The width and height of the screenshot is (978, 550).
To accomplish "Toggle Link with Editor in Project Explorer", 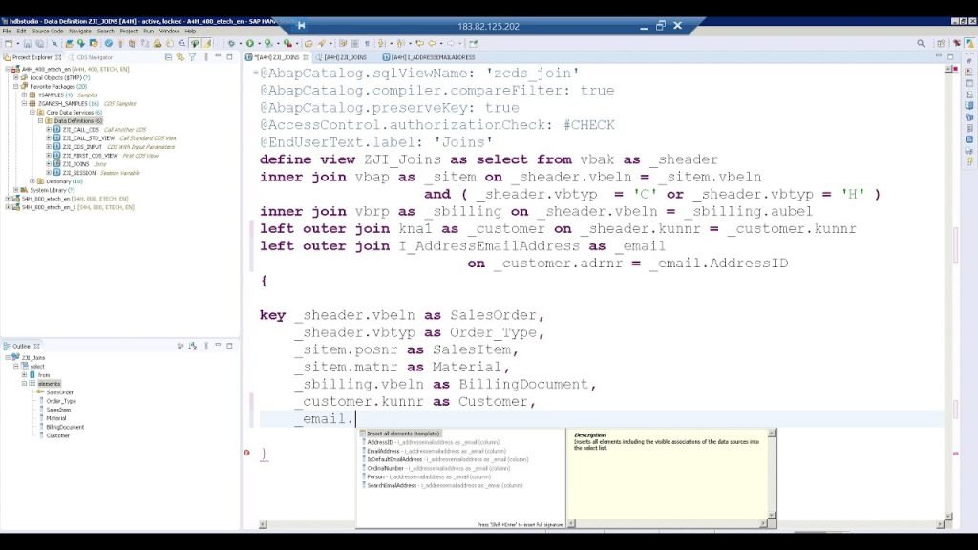I will coord(181,57).
